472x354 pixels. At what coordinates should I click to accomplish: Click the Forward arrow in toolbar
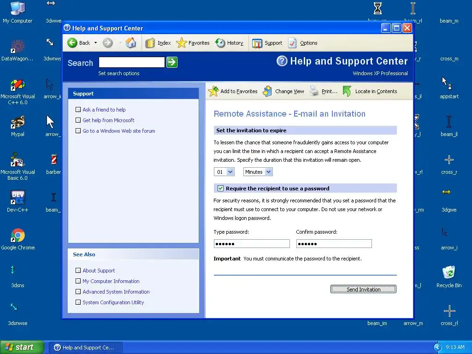(x=107, y=43)
